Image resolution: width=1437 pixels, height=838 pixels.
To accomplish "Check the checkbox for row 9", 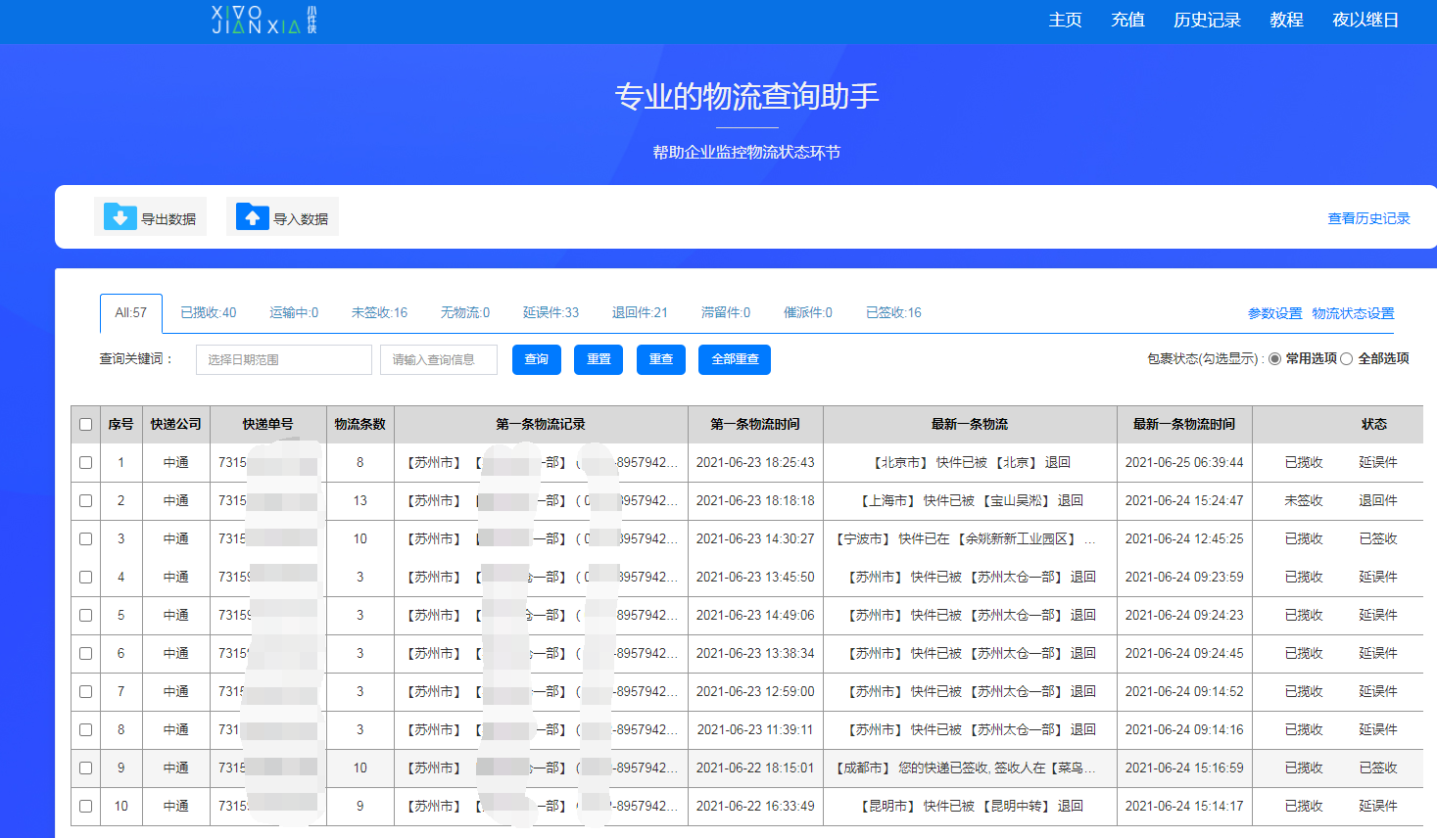I will (x=85, y=768).
